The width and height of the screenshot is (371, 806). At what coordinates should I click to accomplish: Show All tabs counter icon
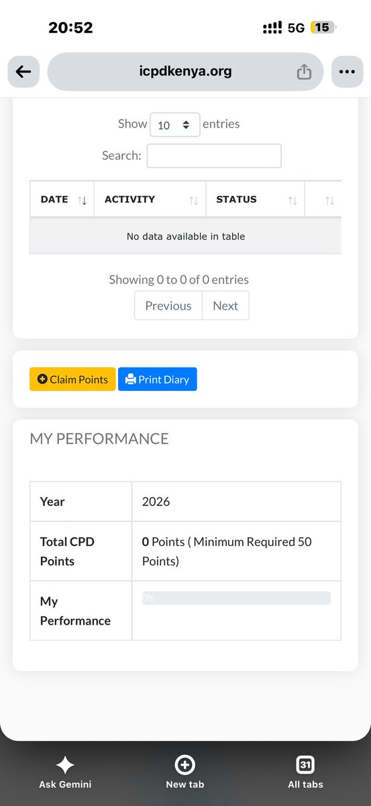[x=305, y=765]
